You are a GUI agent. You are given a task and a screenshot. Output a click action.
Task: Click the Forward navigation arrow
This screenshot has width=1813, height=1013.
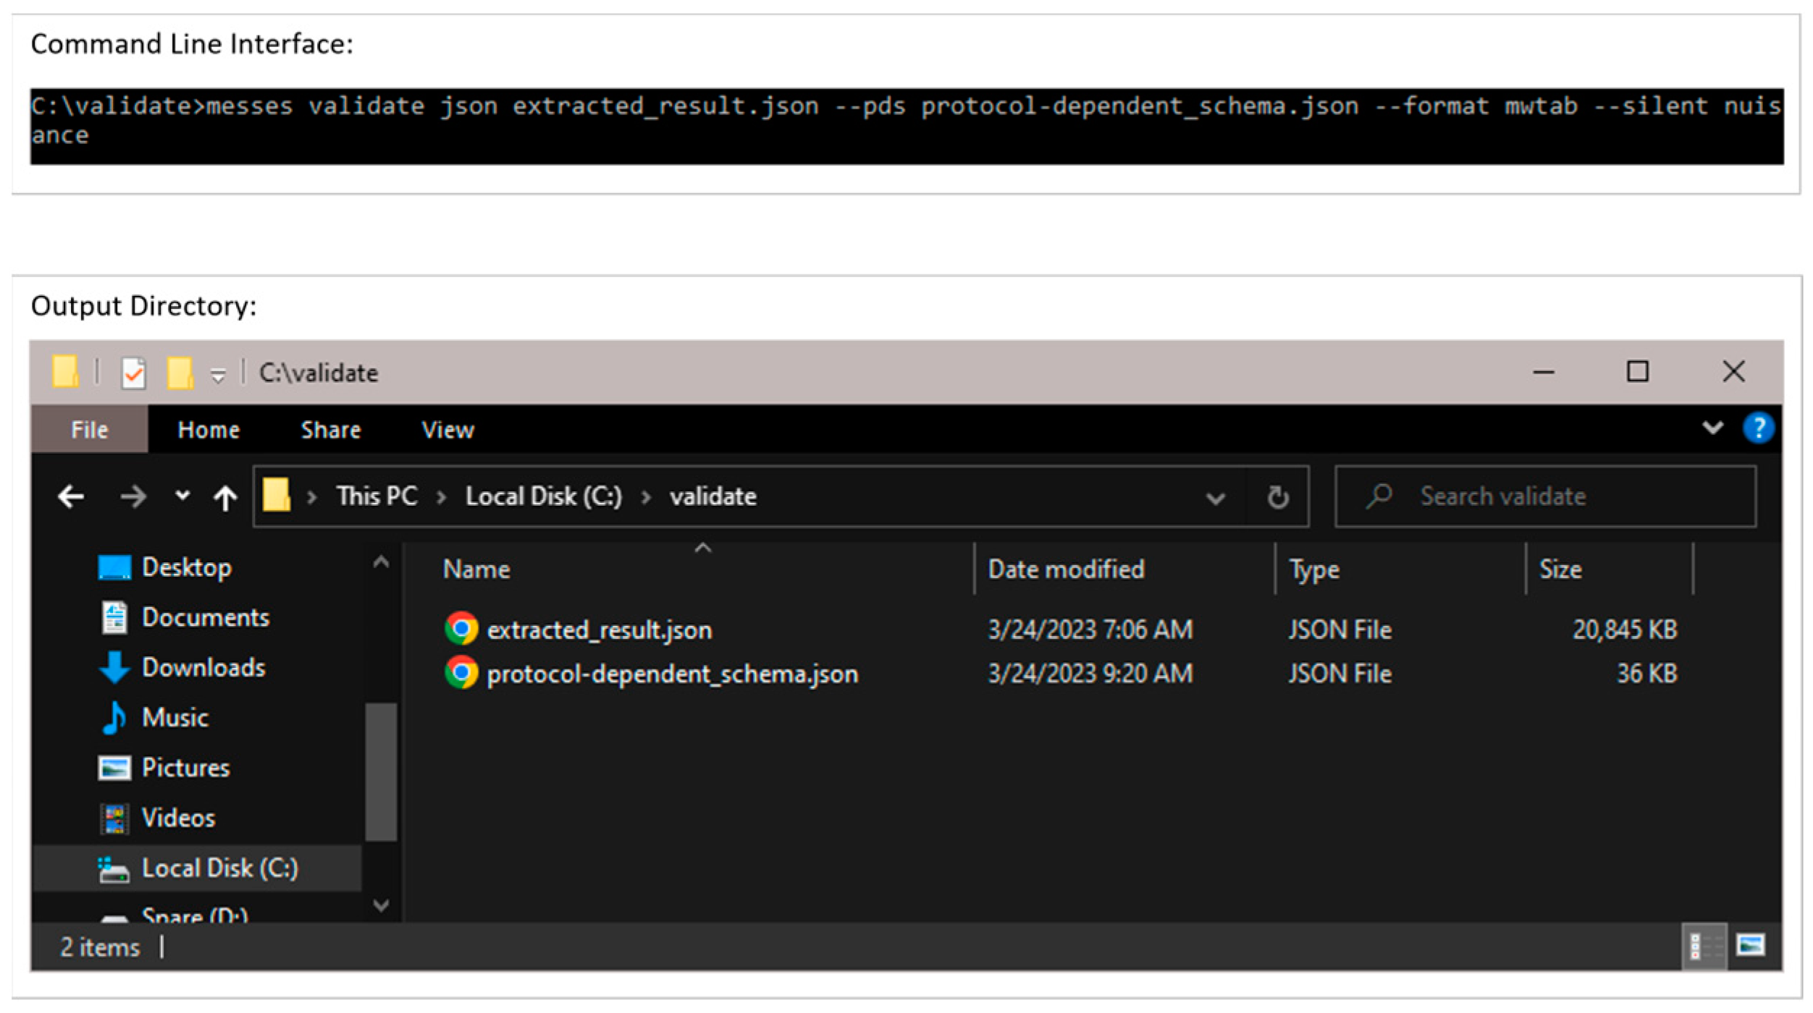point(133,497)
